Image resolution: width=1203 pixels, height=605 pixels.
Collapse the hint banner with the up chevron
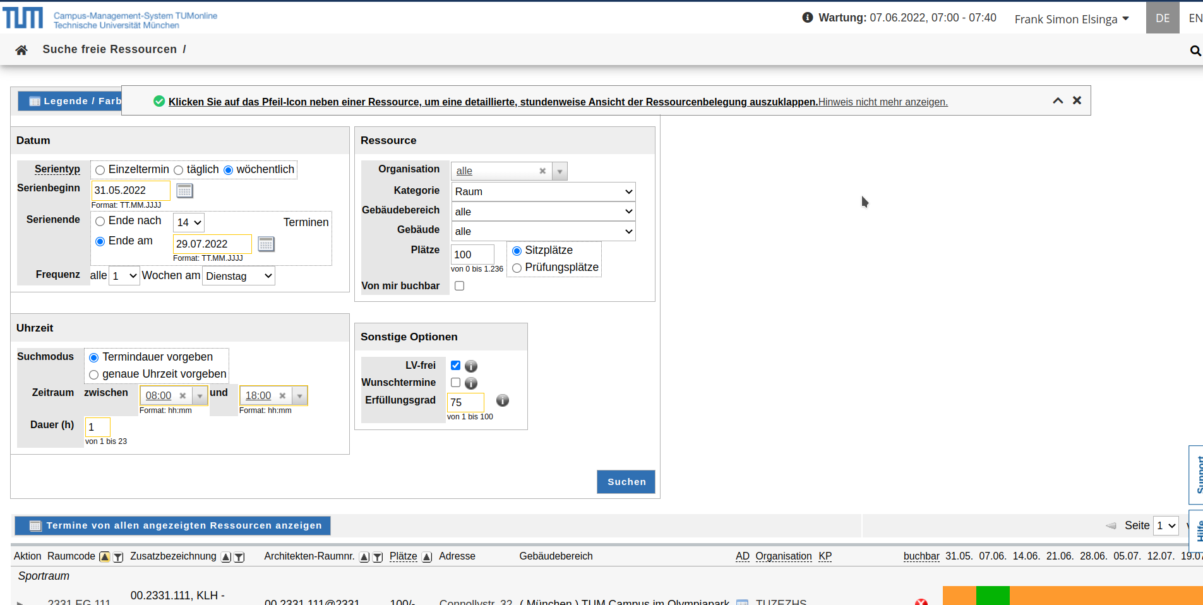coord(1058,100)
